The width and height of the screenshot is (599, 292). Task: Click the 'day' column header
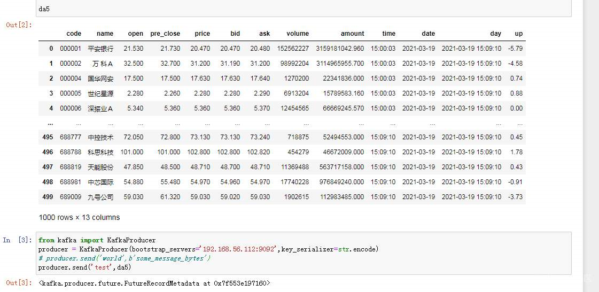495,34
